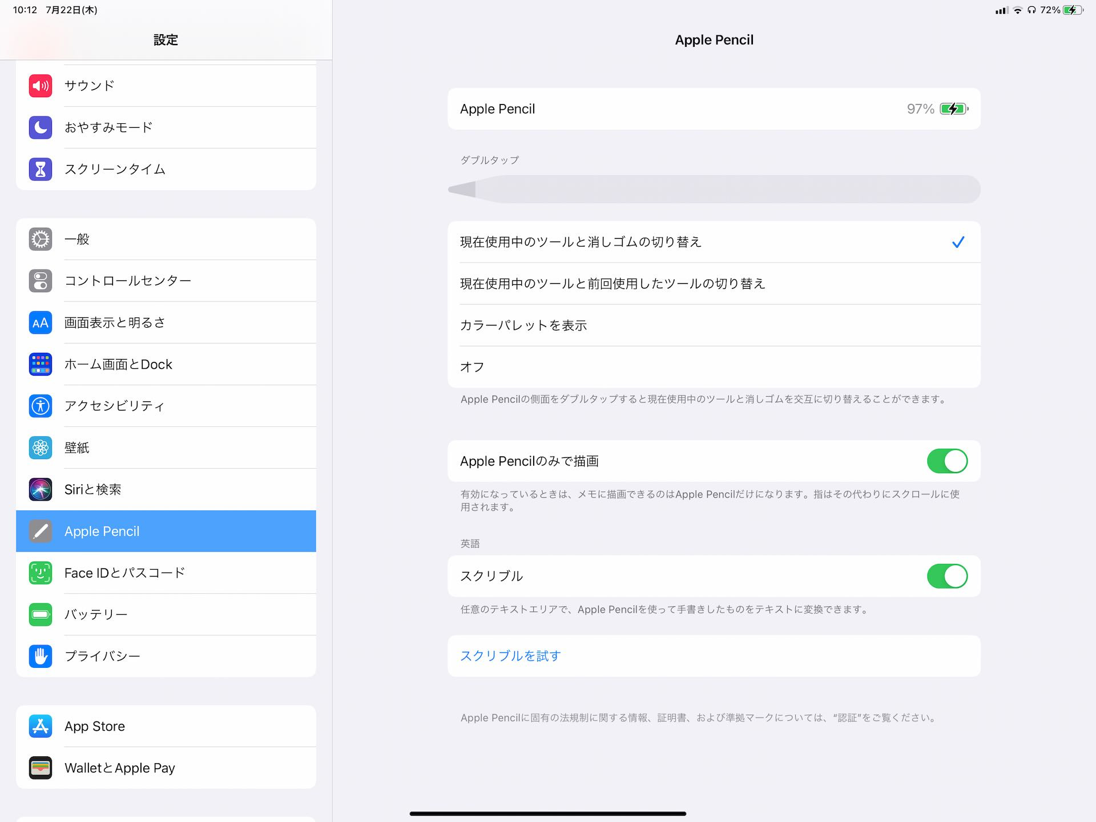Screen dimensions: 1096x822
Task: Tap the Screen Time hourglass icon
Action: pyautogui.click(x=41, y=169)
